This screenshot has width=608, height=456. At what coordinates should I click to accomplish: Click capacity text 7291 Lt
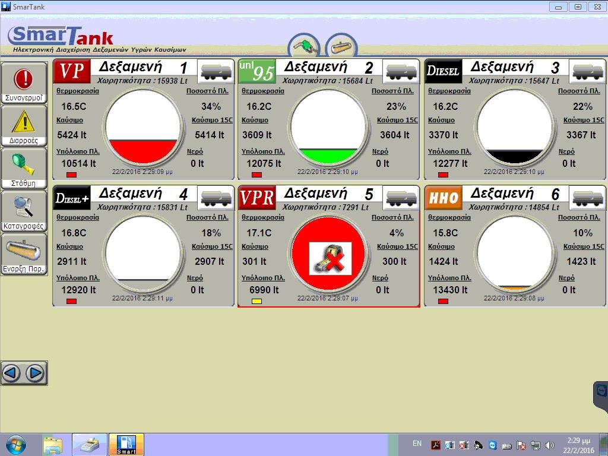[x=355, y=207]
